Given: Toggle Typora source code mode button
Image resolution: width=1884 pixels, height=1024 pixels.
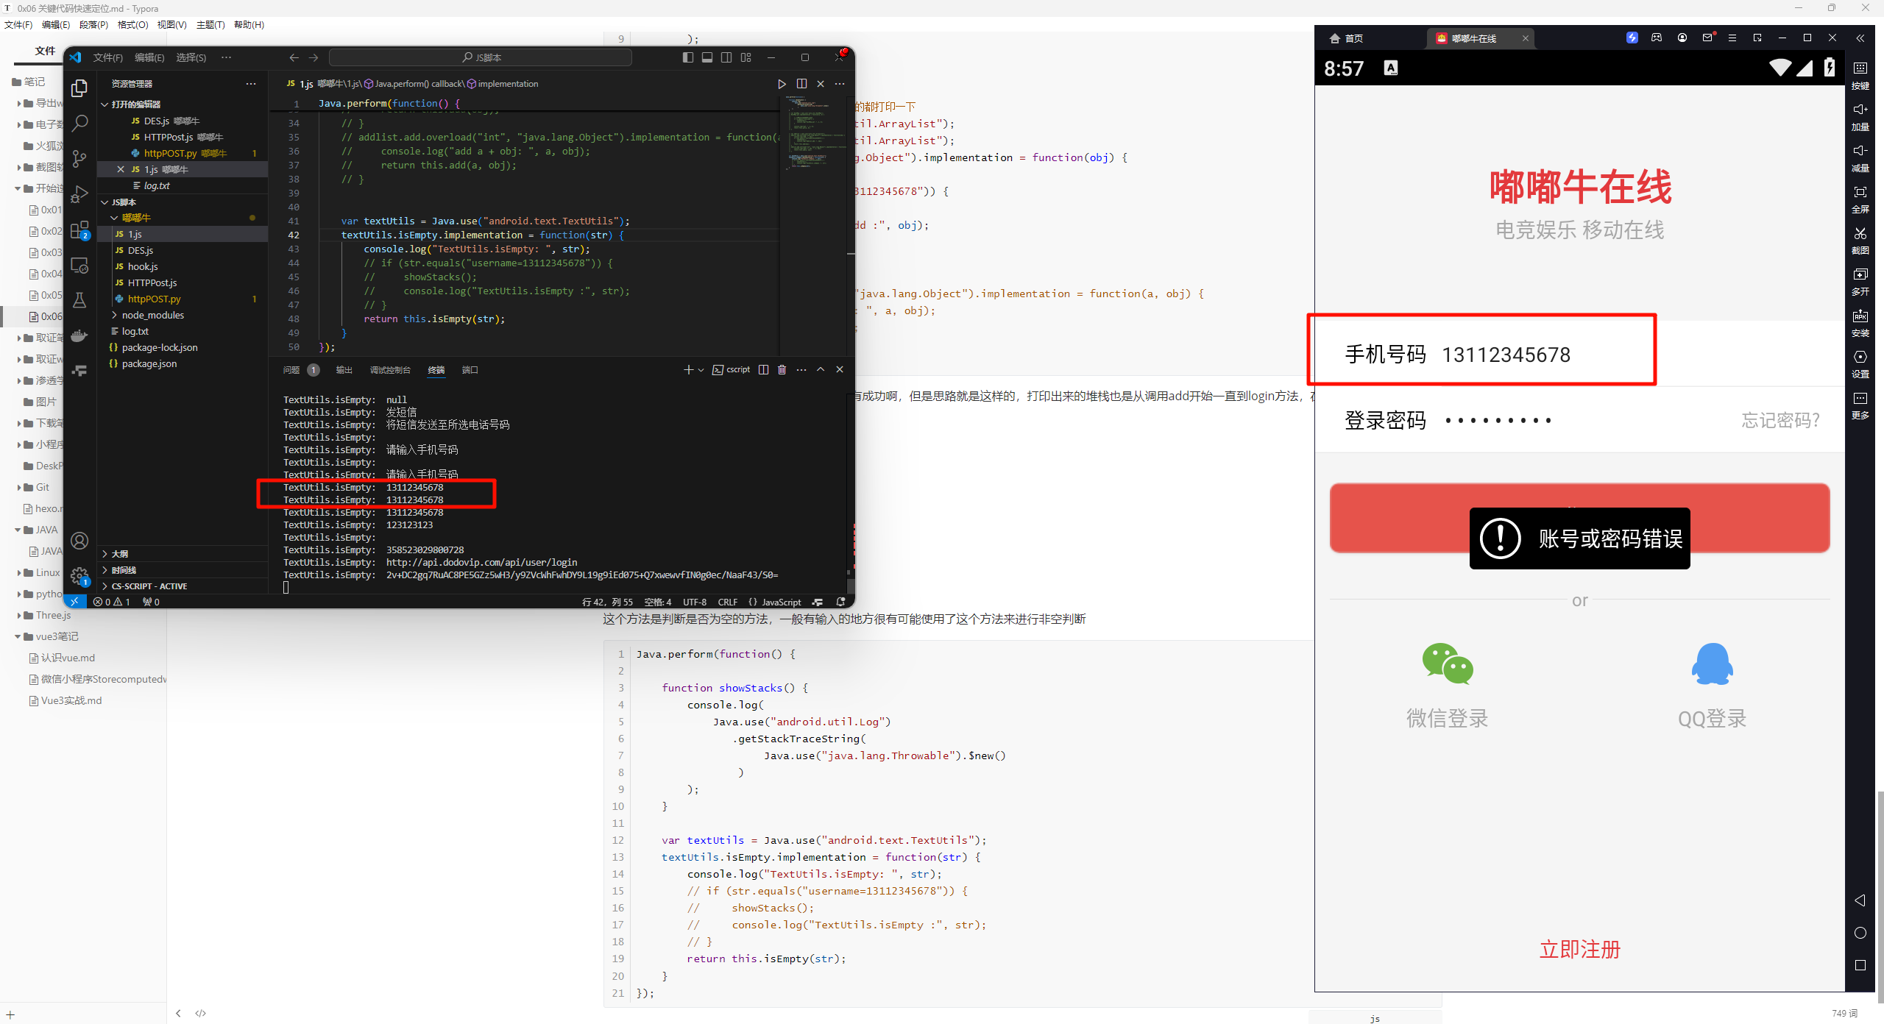Looking at the screenshot, I should click(x=200, y=1013).
